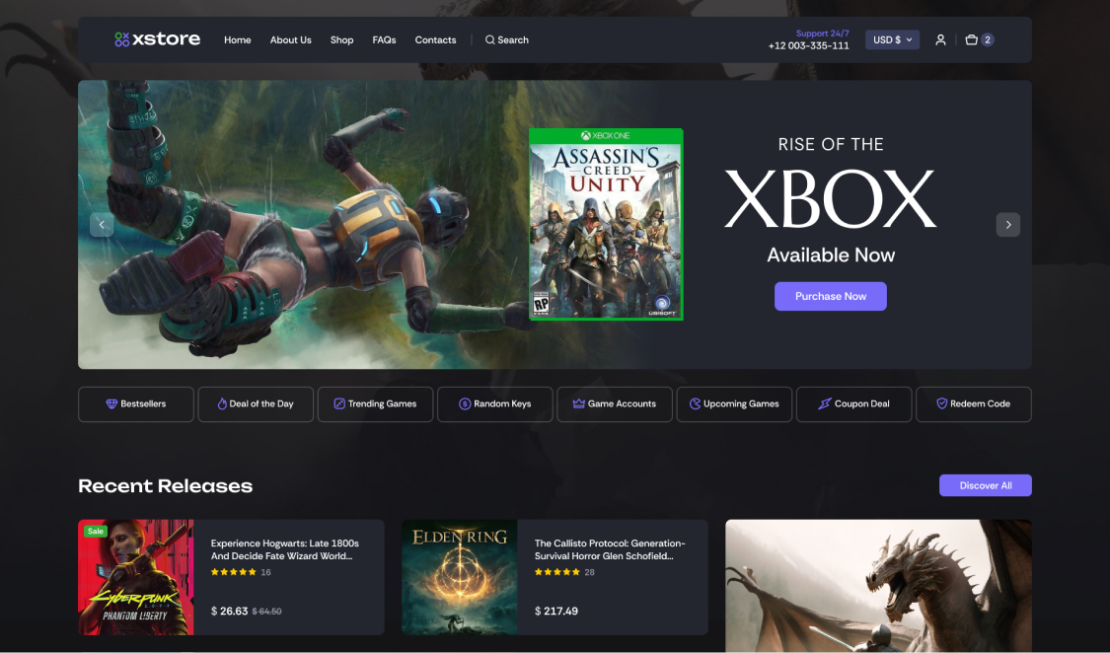Open Deal of the Day category
This screenshot has width=1110, height=653.
tap(256, 404)
